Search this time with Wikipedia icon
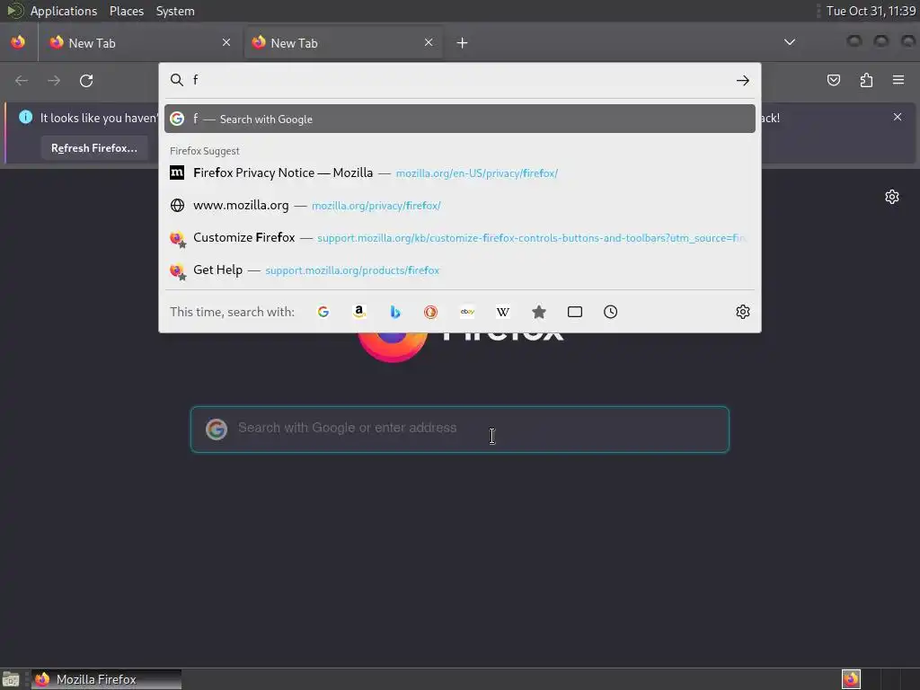920x690 pixels. [503, 312]
